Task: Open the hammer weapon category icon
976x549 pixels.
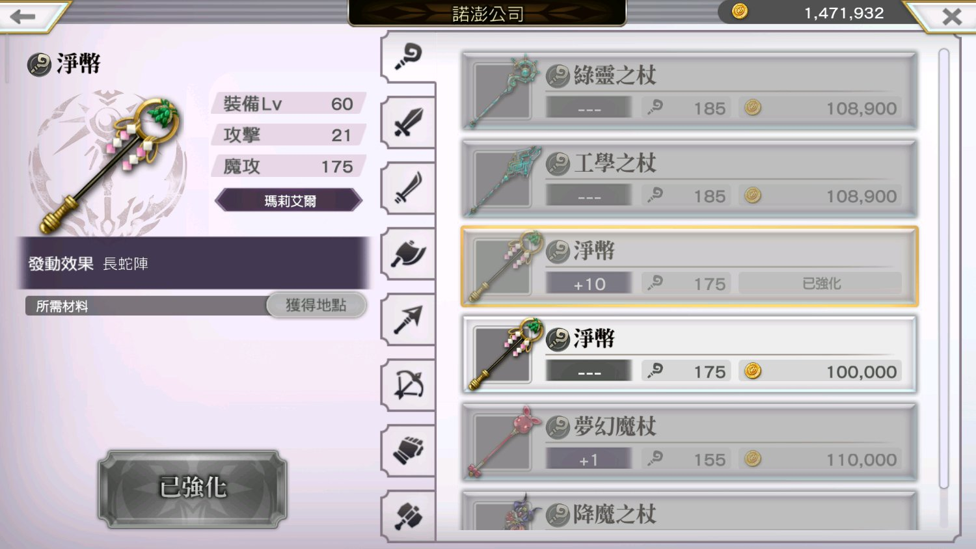Action: tap(408, 516)
